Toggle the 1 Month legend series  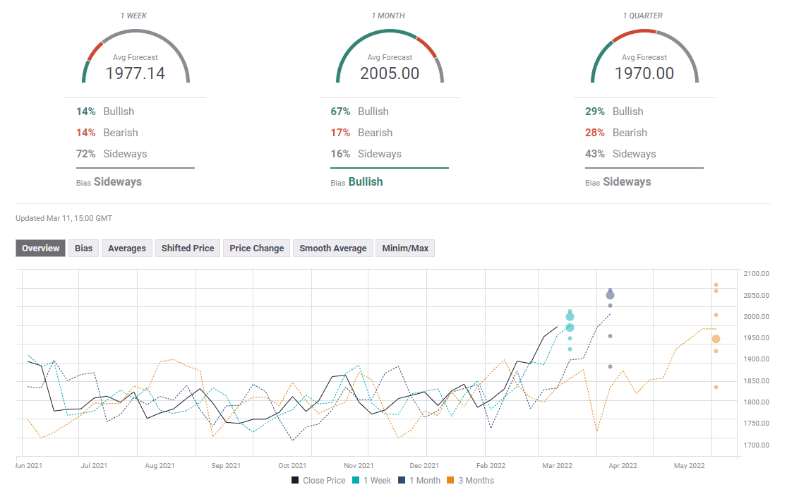424,481
